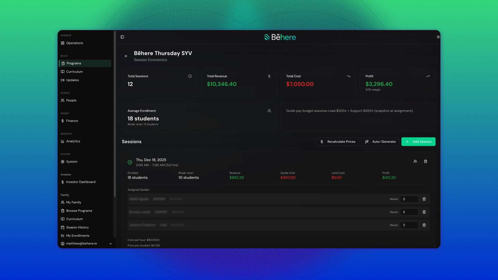The width and height of the screenshot is (498, 280).
Task: Toggle the theme with the sun icon
Action: tap(438, 37)
